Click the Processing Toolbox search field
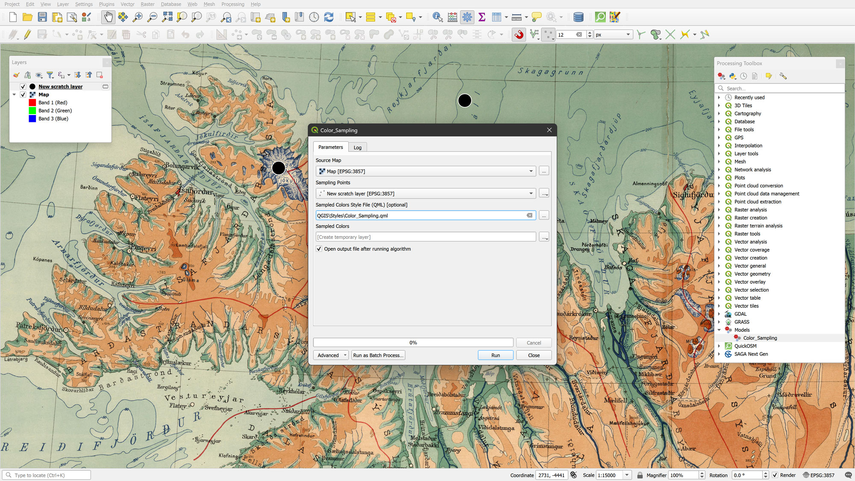Screen dimensions: 855x481 click(x=780, y=89)
